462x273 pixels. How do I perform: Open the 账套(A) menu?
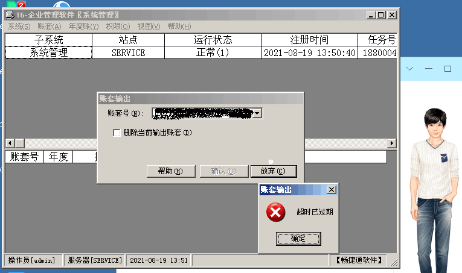pos(49,27)
